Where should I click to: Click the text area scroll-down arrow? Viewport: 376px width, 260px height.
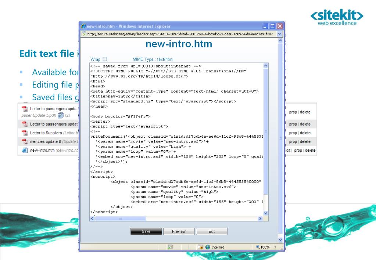click(265, 213)
